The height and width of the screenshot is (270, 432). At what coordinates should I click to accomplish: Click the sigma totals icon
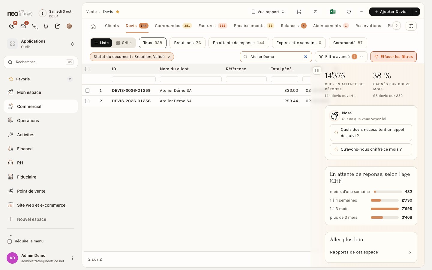[315, 12]
